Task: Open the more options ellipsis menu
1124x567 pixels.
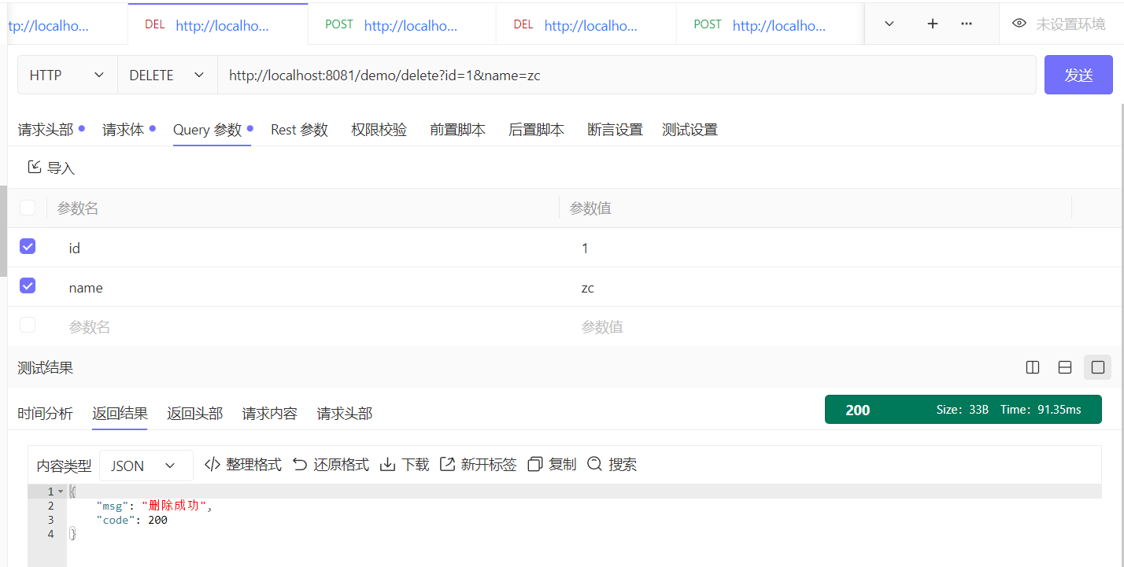Action: [967, 24]
